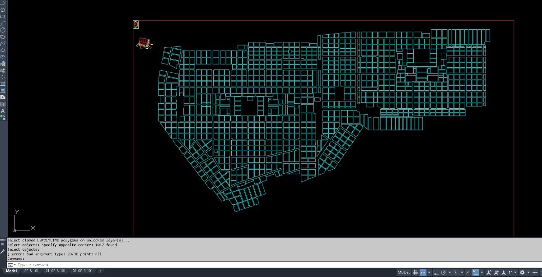
Task: Click the MODEL space button in status bar
Action: 404,272
